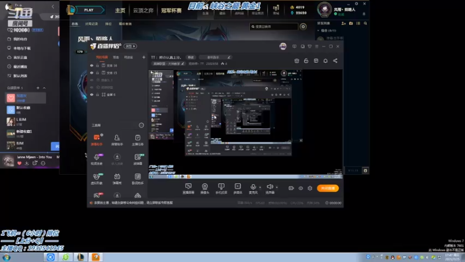Open the 弹幕秀 tool in toolbox
Image resolution: width=465 pixels, height=262 pixels.
pos(117,179)
